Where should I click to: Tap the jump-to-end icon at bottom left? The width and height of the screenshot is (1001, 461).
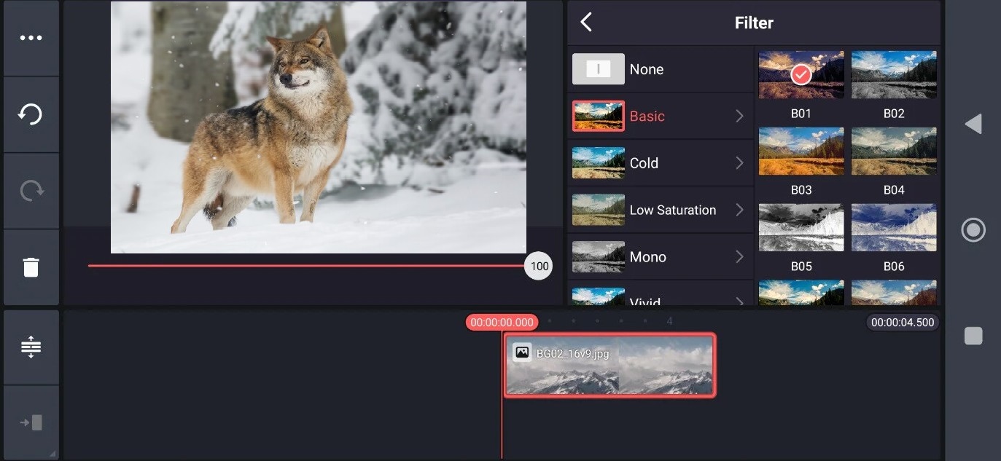tap(31, 422)
